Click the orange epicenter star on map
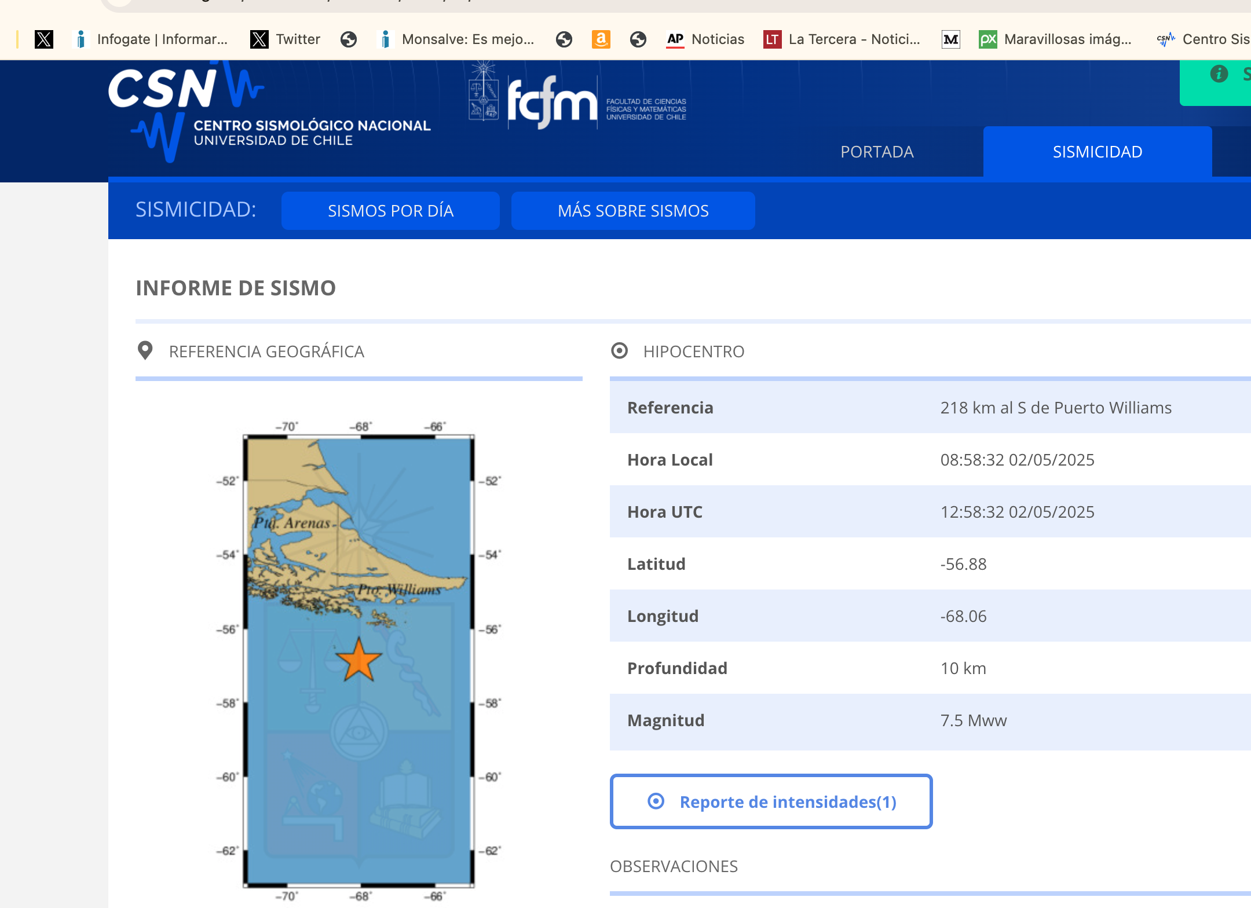The height and width of the screenshot is (908, 1251). click(359, 660)
